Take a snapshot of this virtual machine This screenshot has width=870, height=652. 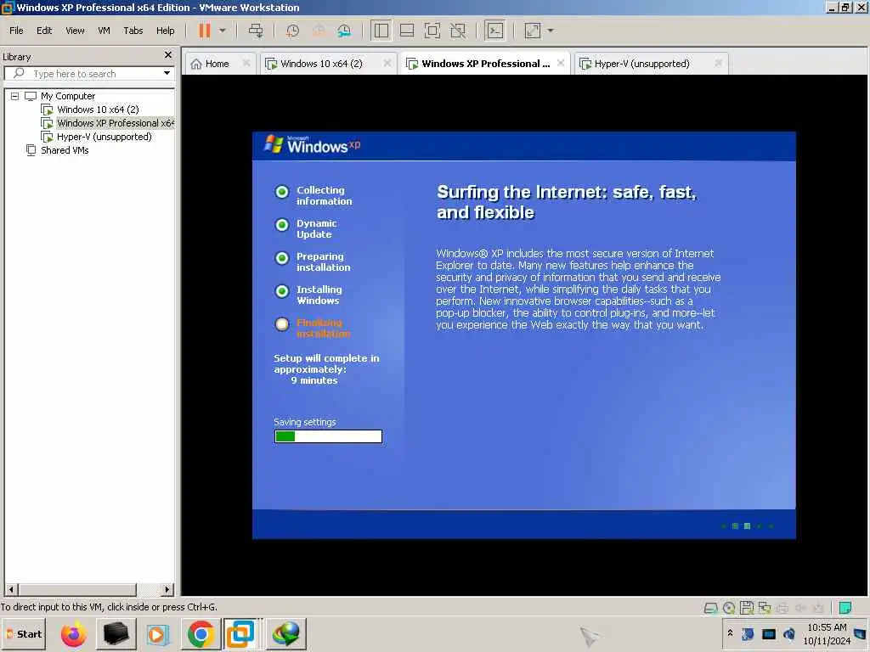[292, 31]
